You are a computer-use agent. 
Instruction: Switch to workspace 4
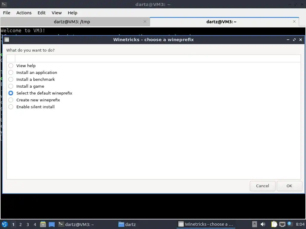[x=35, y=225]
